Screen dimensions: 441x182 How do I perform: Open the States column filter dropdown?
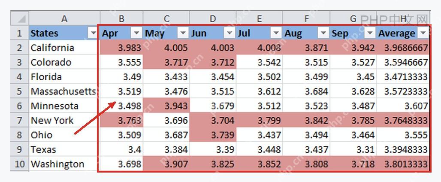(x=93, y=33)
